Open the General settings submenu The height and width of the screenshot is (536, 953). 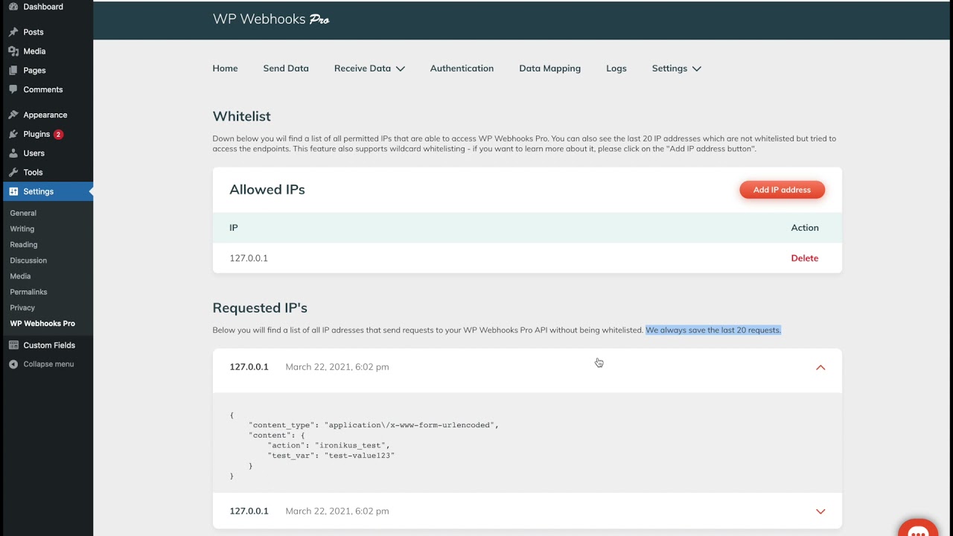pos(23,213)
